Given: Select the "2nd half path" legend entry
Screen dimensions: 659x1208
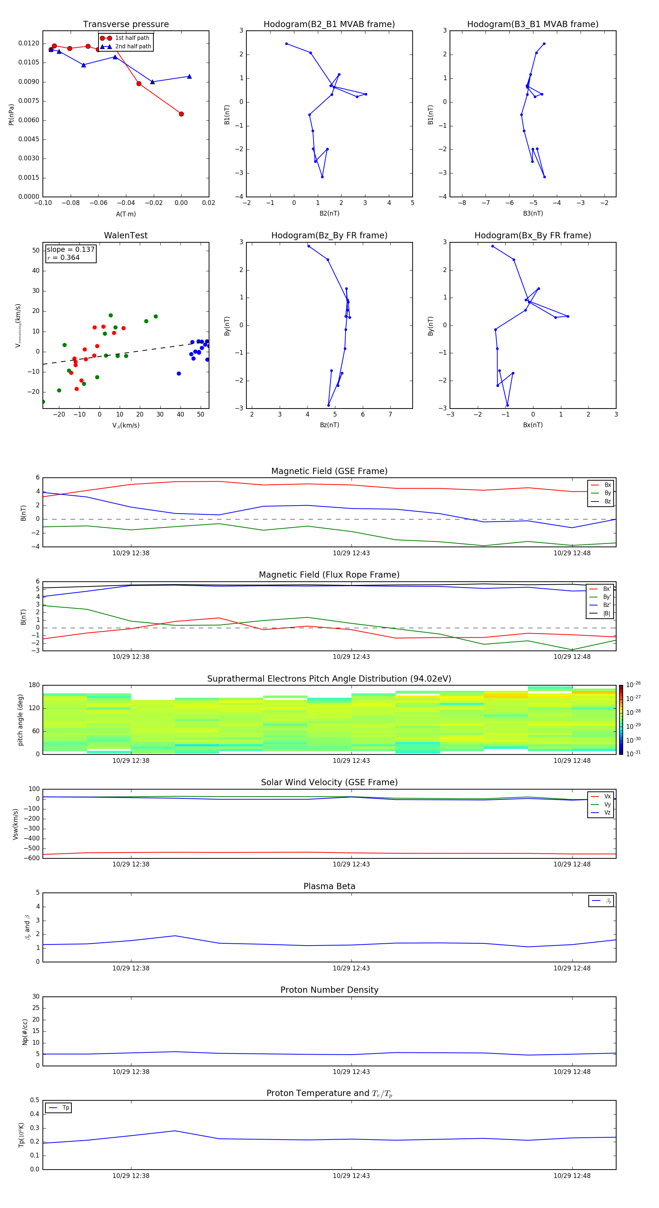Looking at the screenshot, I should tap(126, 46).
